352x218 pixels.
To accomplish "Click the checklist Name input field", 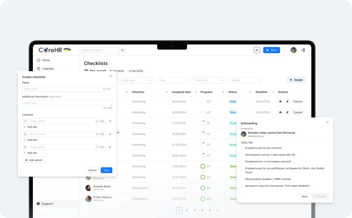I will point(67,89).
